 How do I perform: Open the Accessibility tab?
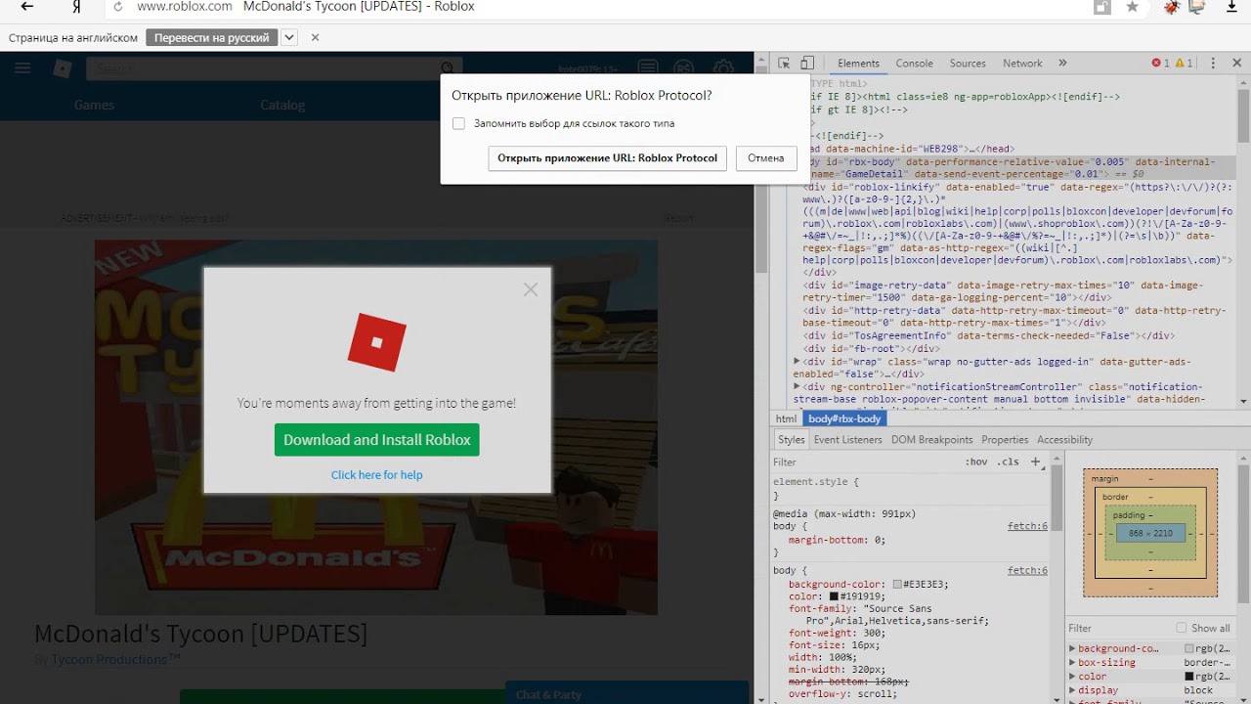(x=1065, y=440)
